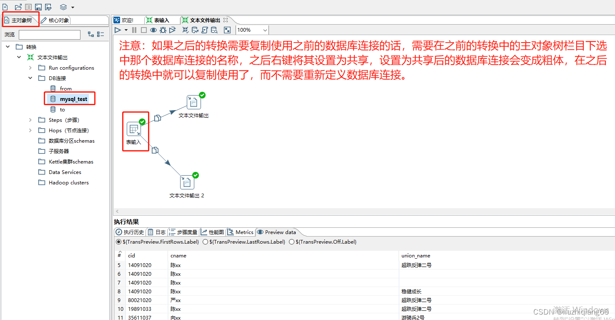
Task: Toggle the execution results pane icon
Action: (227, 30)
